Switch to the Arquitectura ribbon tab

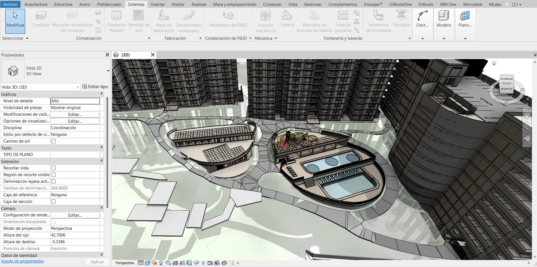(36, 4)
